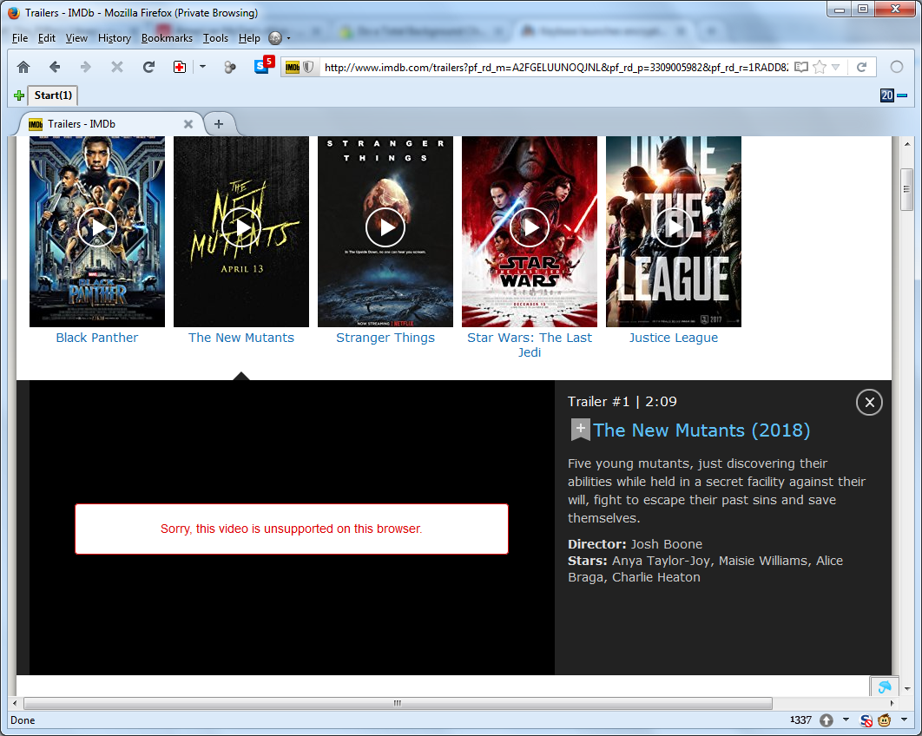Click the S blocked status bar icon
922x736 pixels.
866,720
